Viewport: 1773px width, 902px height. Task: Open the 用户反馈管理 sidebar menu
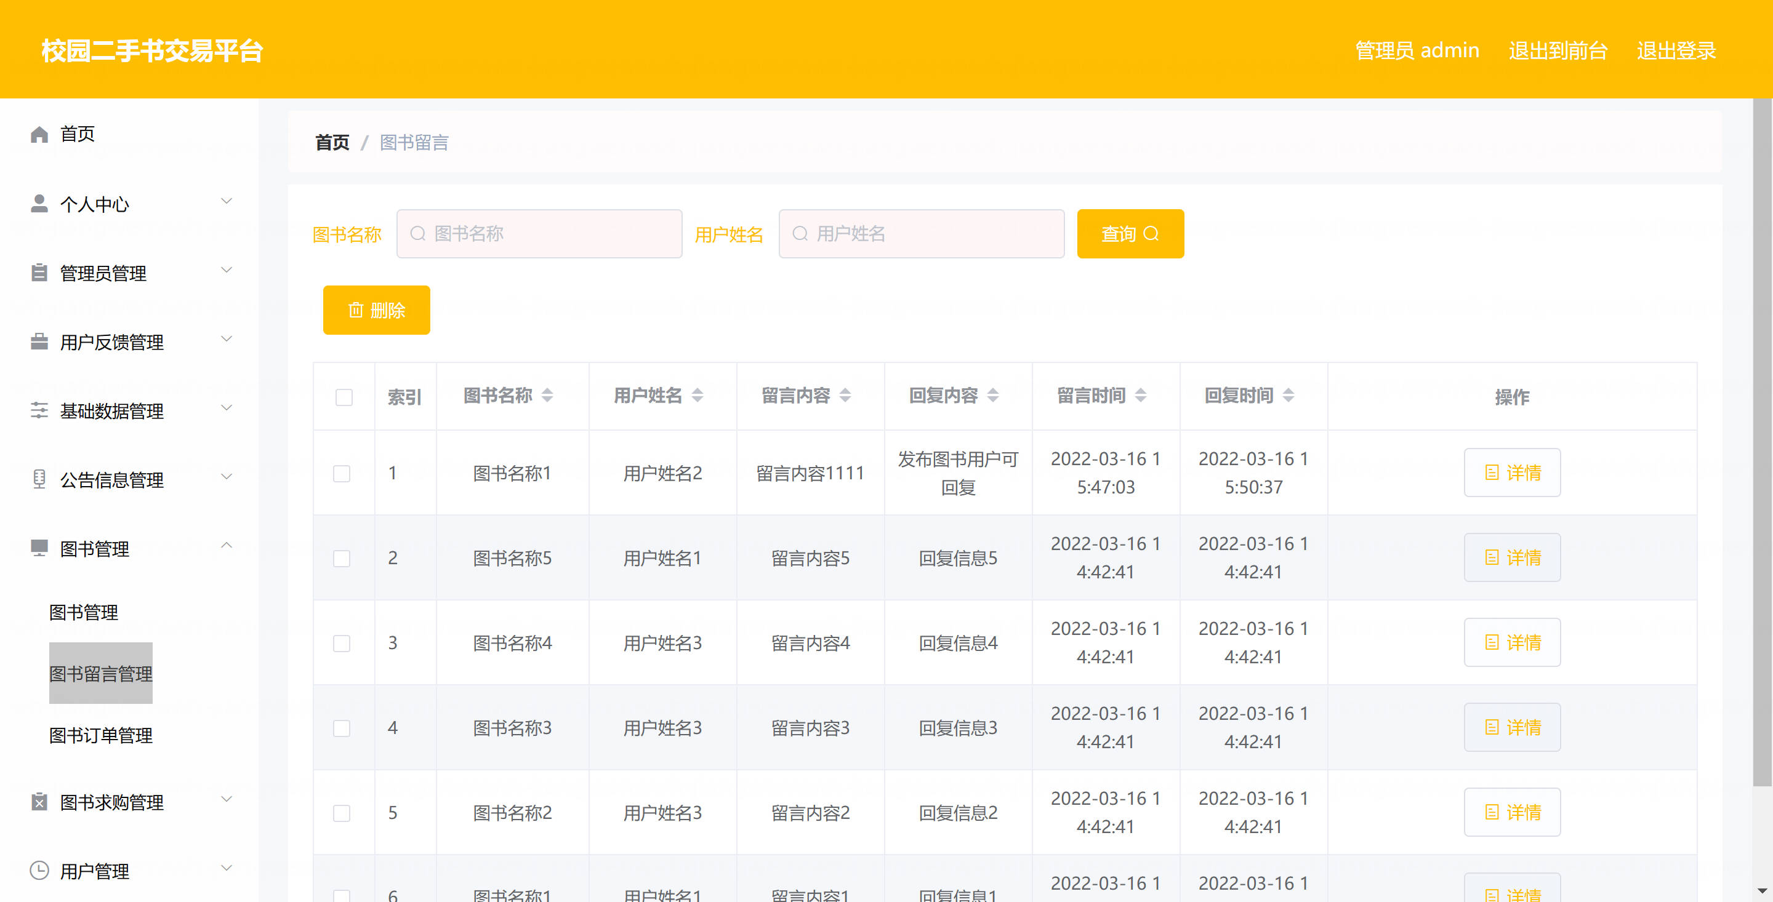pos(129,342)
